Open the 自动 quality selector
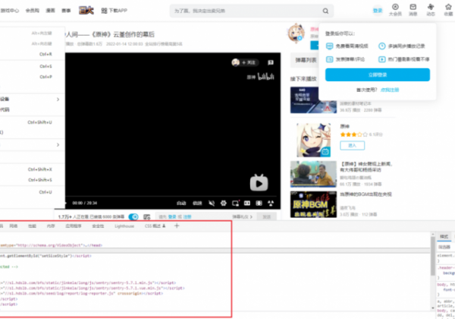The height and width of the screenshot is (319, 455). (x=181, y=203)
